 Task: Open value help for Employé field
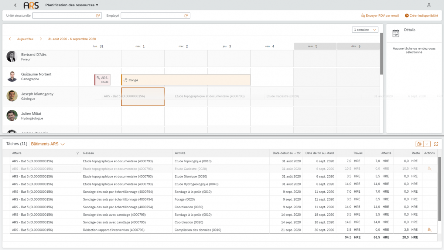pos(186,16)
